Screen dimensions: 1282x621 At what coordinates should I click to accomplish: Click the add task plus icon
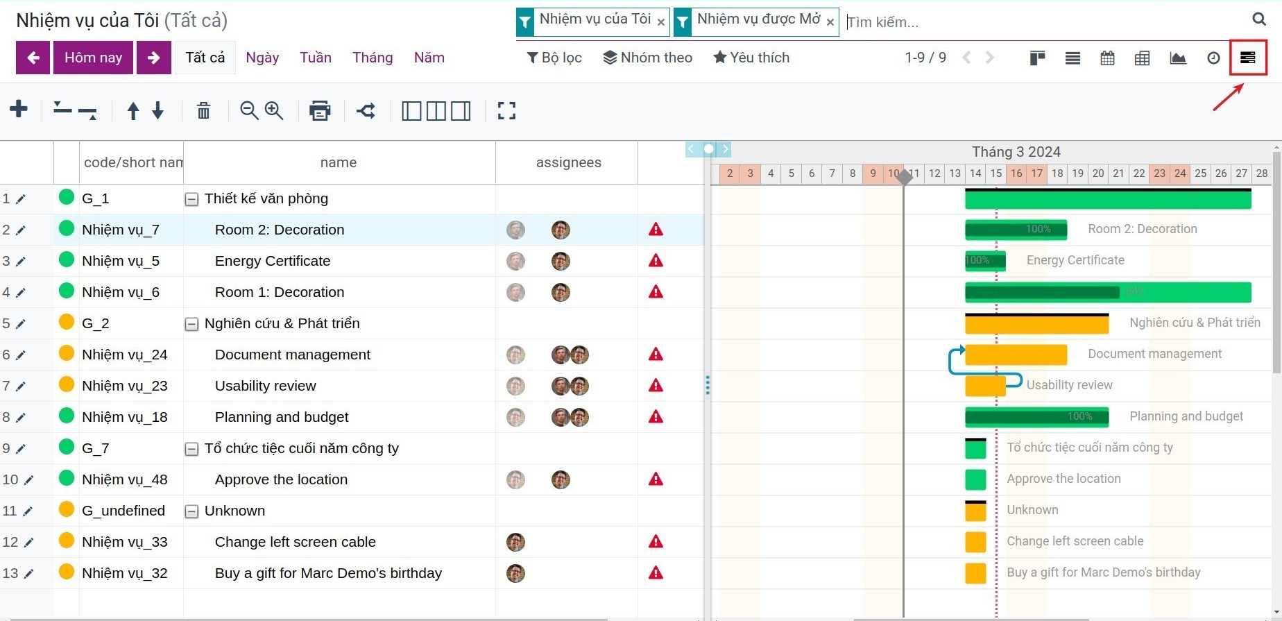[x=19, y=109]
